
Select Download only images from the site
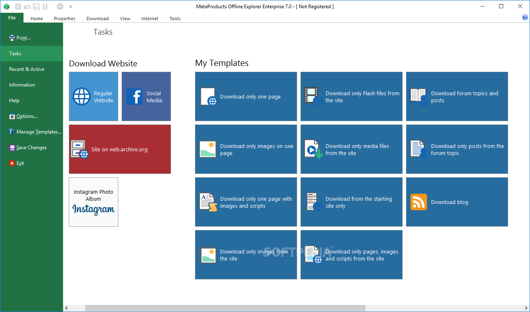[x=246, y=255]
